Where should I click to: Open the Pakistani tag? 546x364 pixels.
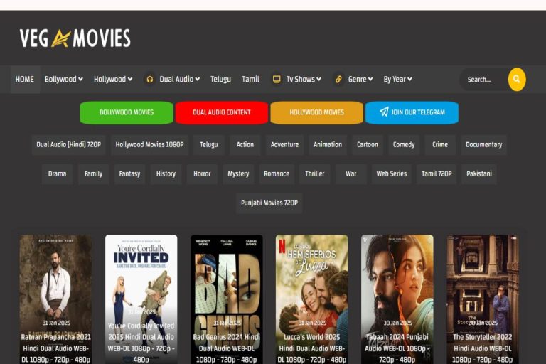[479, 173]
